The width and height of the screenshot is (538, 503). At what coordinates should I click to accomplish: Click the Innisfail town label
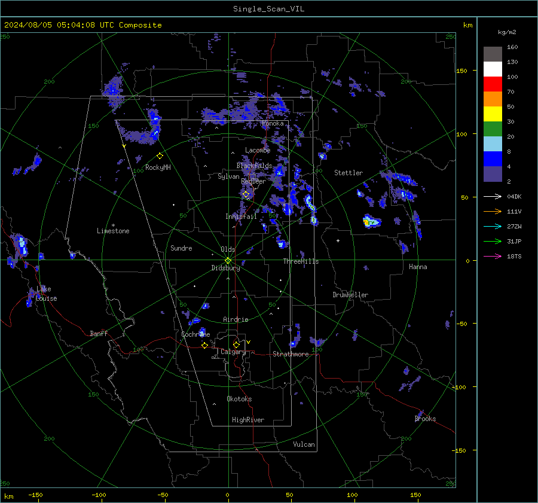pyautogui.click(x=241, y=217)
